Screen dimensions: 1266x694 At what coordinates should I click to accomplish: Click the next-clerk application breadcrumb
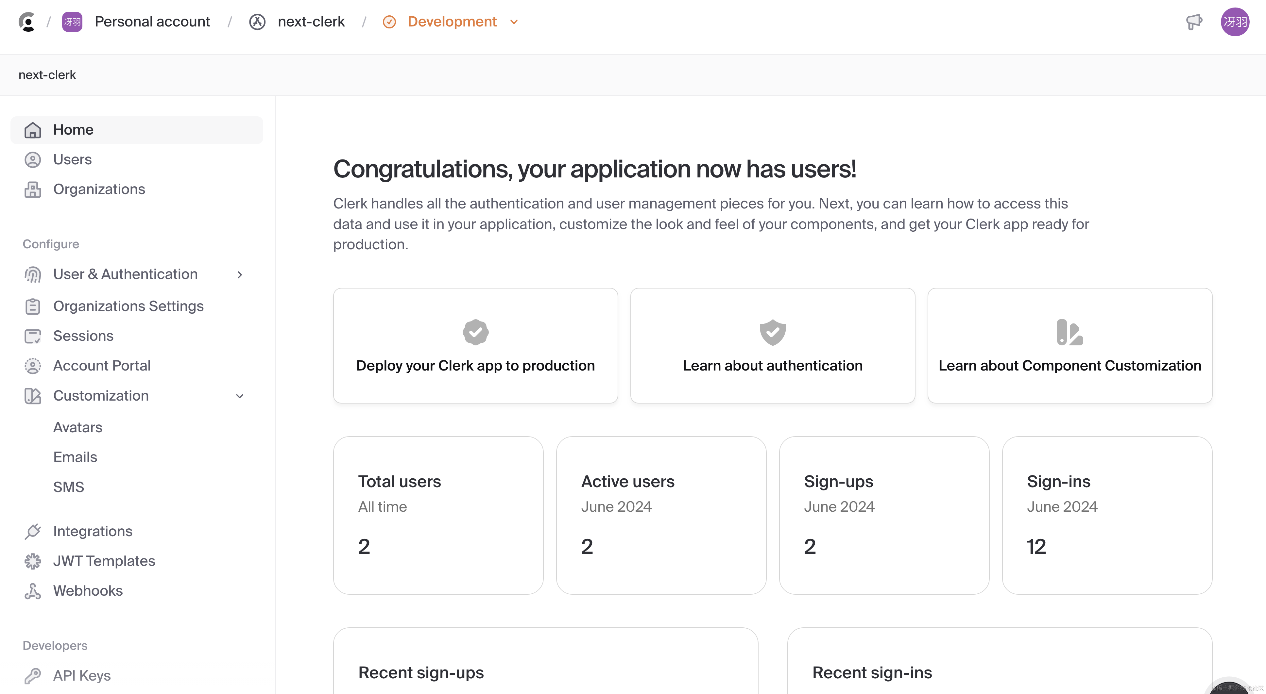coord(311,22)
